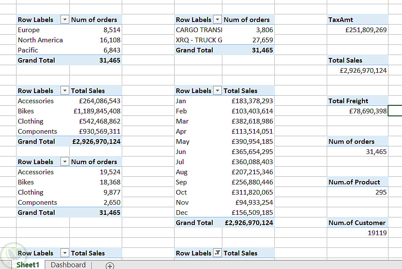
Task: Switch to the Dashboard sheet tab
Action: [68, 265]
